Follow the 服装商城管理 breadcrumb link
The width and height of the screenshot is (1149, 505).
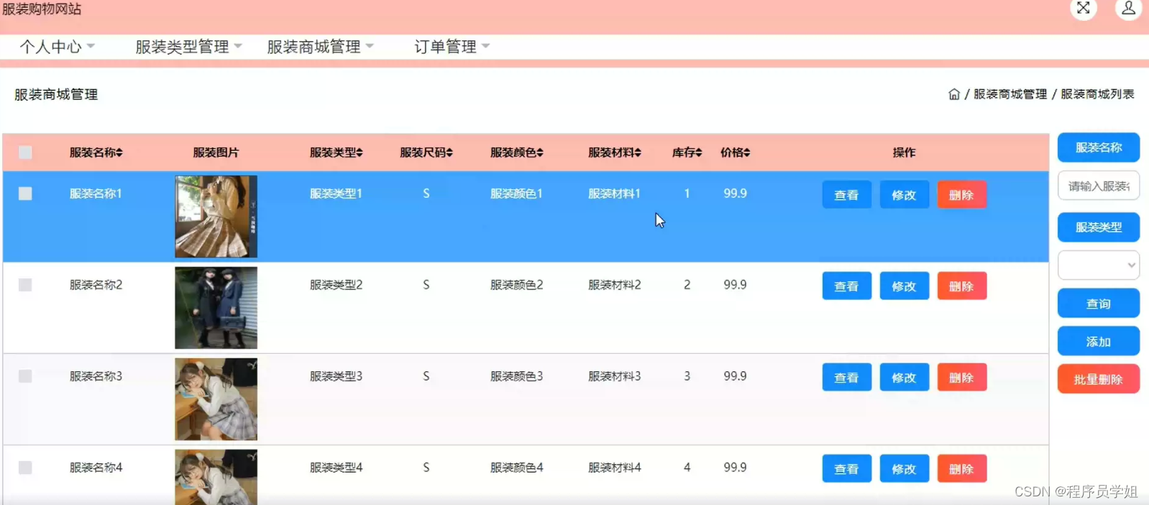[x=1010, y=94]
